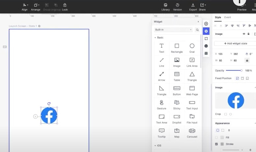Collapse the Appearance section
Viewport: 256px width, 152px height.
[x=255, y=123]
